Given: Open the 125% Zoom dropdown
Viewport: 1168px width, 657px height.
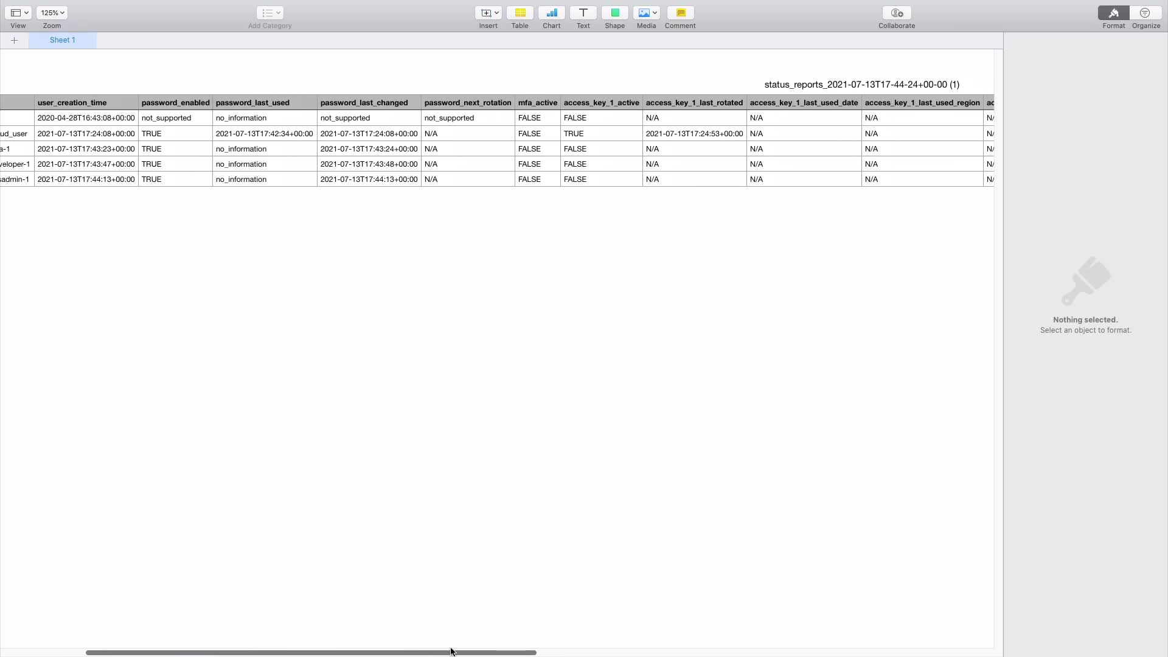Looking at the screenshot, I should 52,13.
